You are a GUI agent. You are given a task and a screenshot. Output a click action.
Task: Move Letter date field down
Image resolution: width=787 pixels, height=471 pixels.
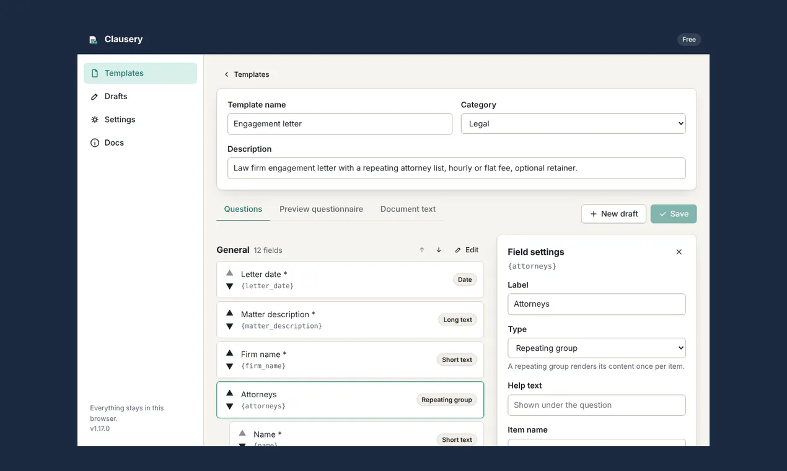pyautogui.click(x=229, y=286)
